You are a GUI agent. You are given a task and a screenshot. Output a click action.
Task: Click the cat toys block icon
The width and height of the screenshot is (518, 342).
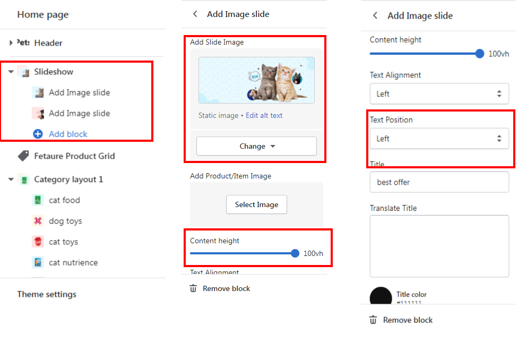click(38, 242)
